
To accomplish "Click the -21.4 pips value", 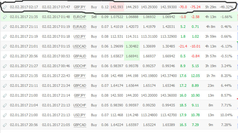I will (183, 46).
